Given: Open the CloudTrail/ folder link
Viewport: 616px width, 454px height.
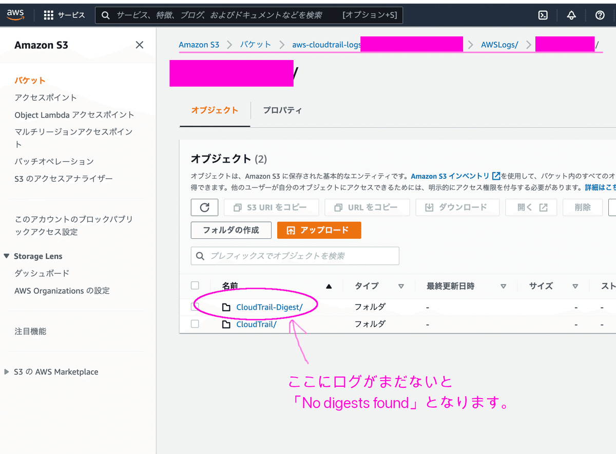Looking at the screenshot, I should click(x=256, y=324).
